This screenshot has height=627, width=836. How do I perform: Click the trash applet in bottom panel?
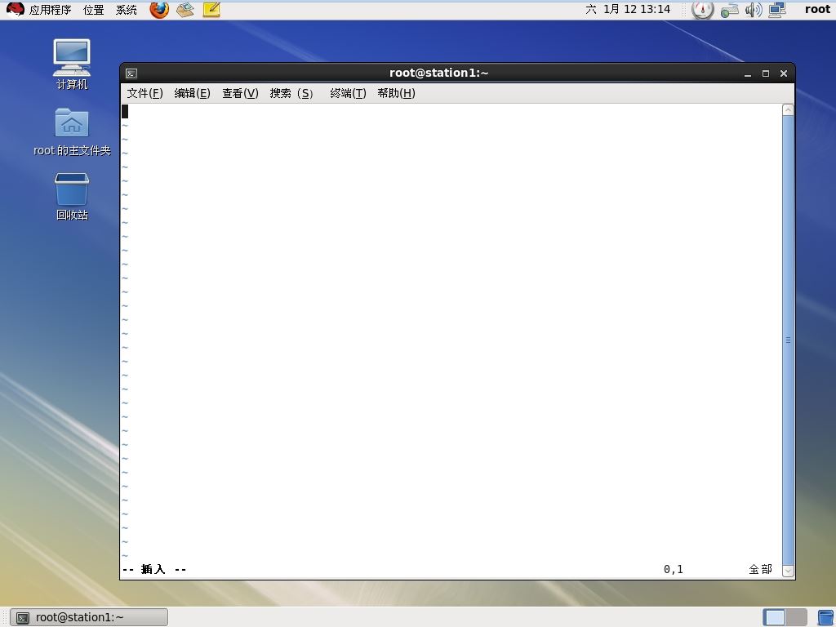click(x=825, y=617)
